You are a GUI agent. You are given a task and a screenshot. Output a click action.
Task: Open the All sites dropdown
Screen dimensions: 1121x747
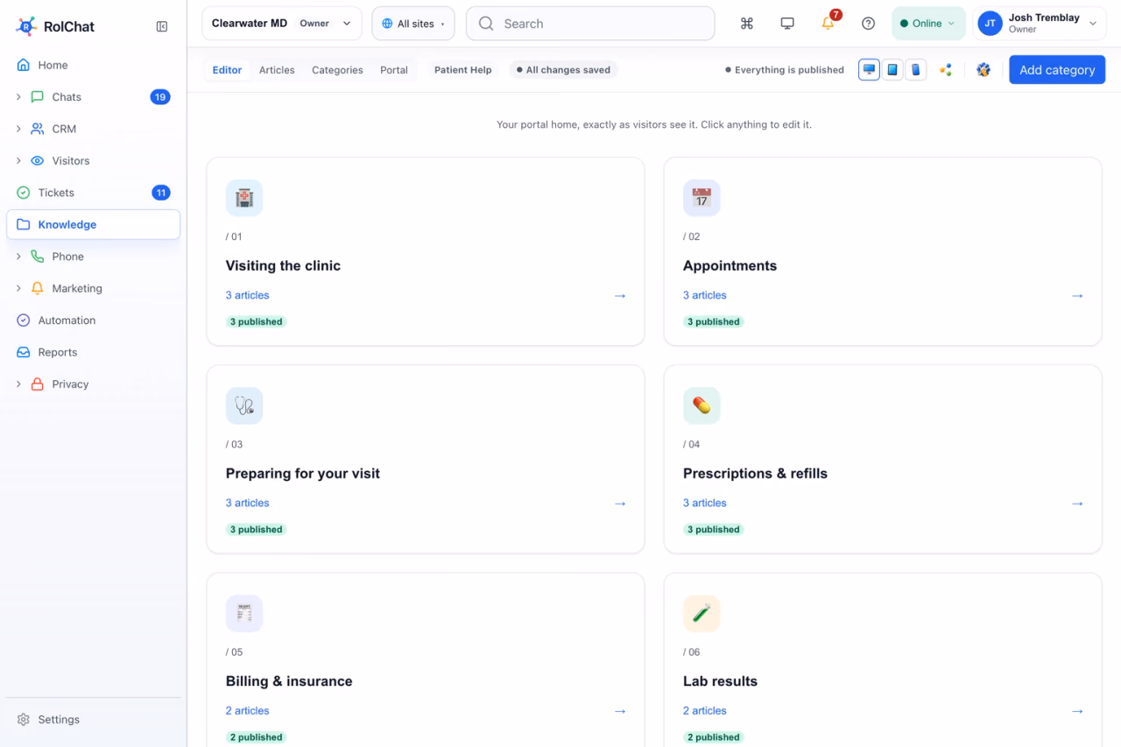[x=413, y=24]
